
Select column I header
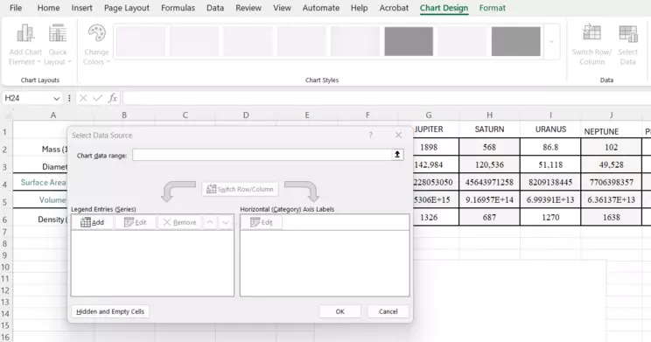point(550,115)
